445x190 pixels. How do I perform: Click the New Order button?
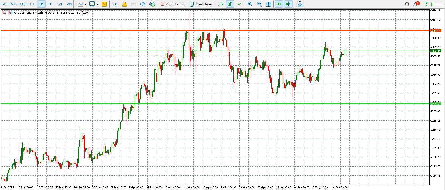click(201, 4)
